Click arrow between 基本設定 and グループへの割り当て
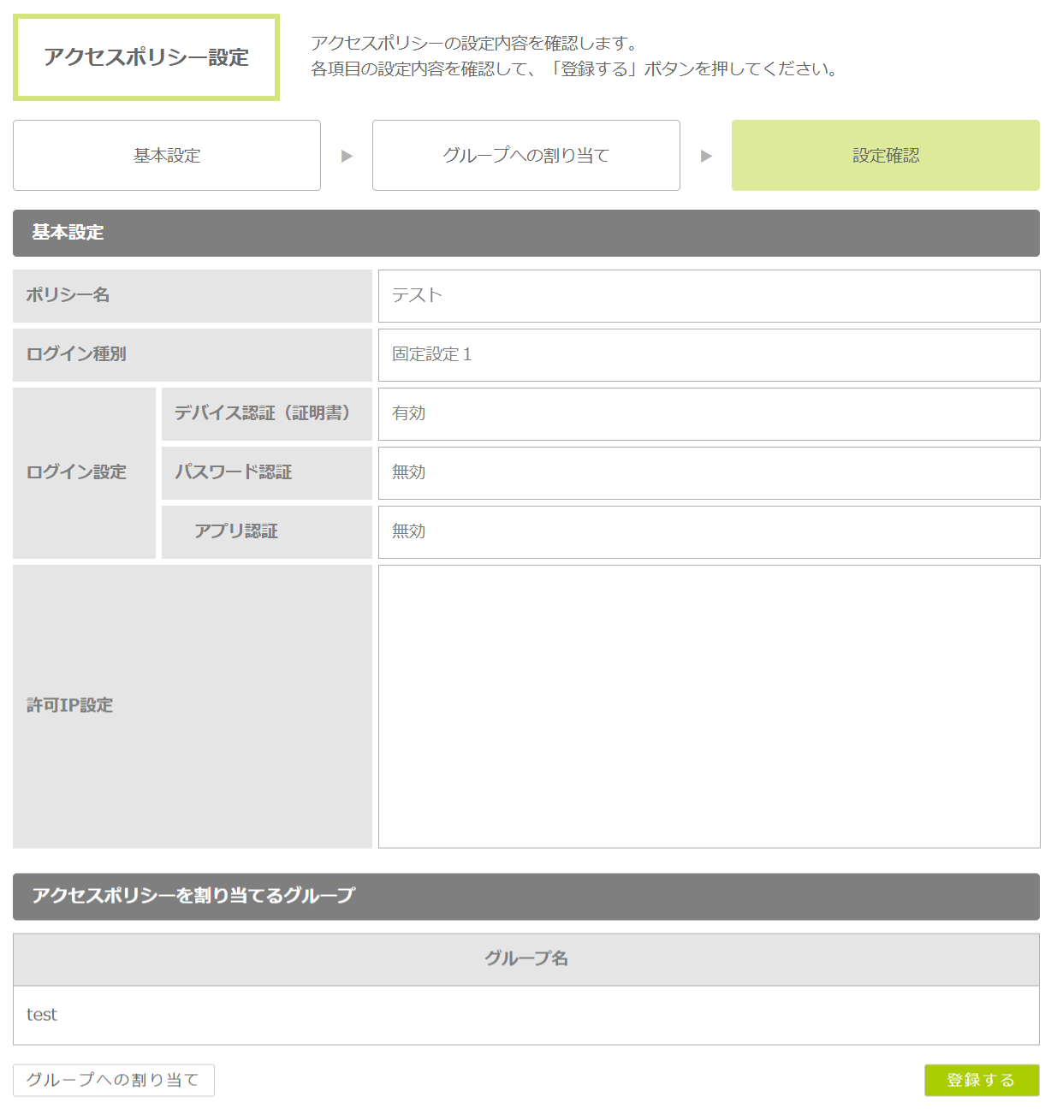This screenshot has height=1109, width=1045. pyautogui.click(x=347, y=156)
